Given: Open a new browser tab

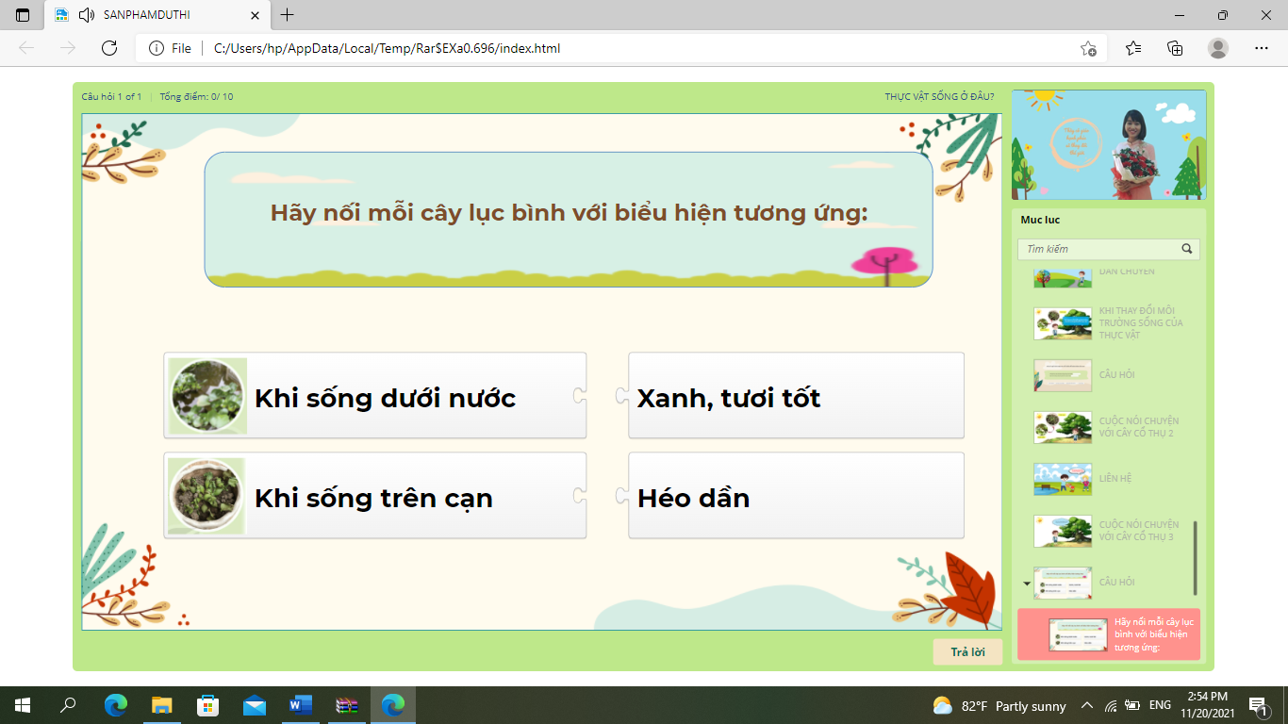Looking at the screenshot, I should pos(288,15).
